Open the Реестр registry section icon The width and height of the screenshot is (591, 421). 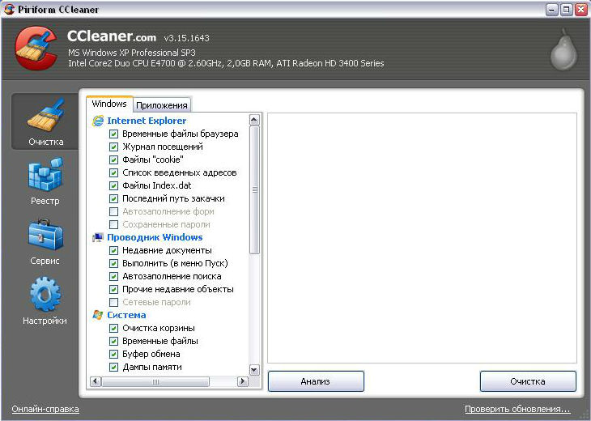pos(45,174)
